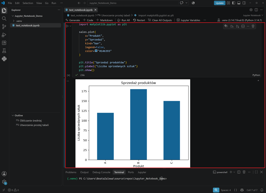Open the Testing flask view

(4, 51)
